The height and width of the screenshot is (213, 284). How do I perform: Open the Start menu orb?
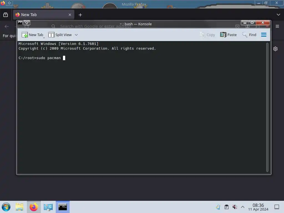point(6,207)
